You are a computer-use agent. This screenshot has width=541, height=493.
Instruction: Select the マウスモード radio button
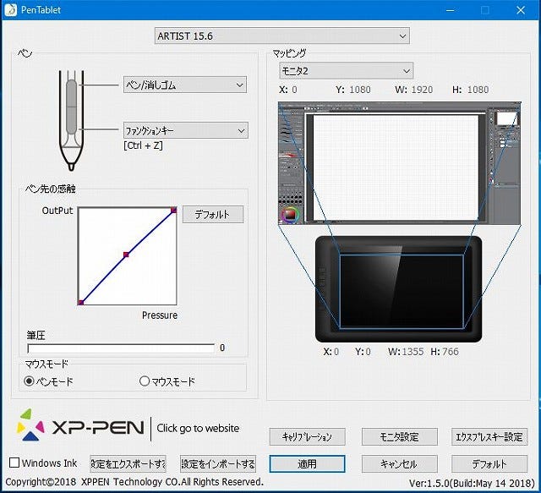(145, 381)
